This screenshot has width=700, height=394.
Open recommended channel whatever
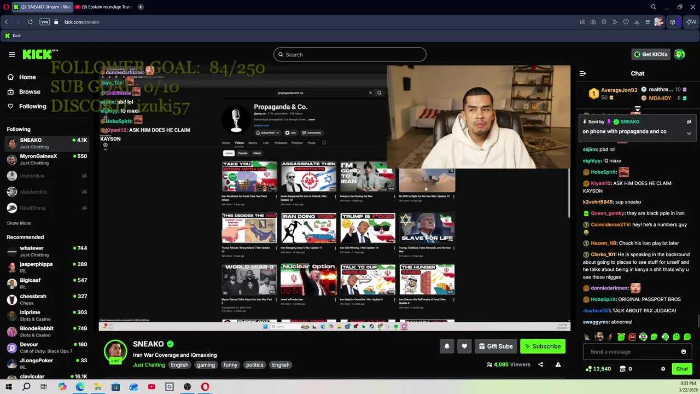pos(47,251)
